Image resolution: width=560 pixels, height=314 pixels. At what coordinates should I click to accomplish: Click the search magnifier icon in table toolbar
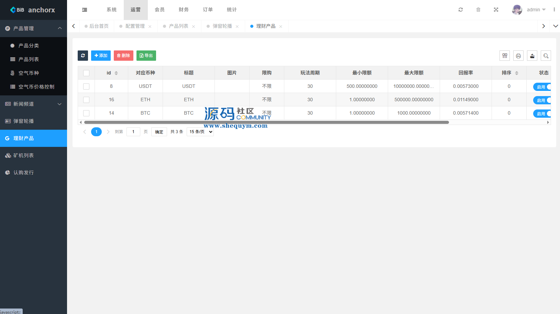[546, 56]
